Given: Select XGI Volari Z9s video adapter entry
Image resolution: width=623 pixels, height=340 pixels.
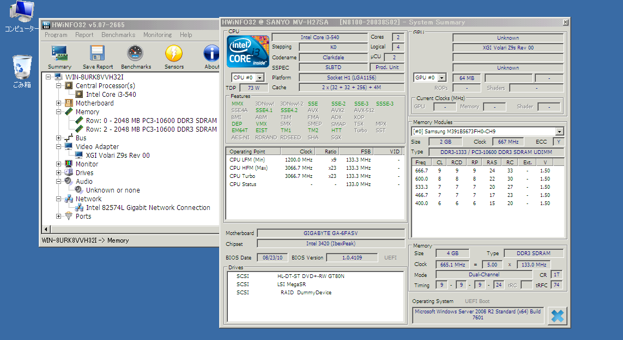Looking at the screenshot, I should pyautogui.click(x=118, y=156).
